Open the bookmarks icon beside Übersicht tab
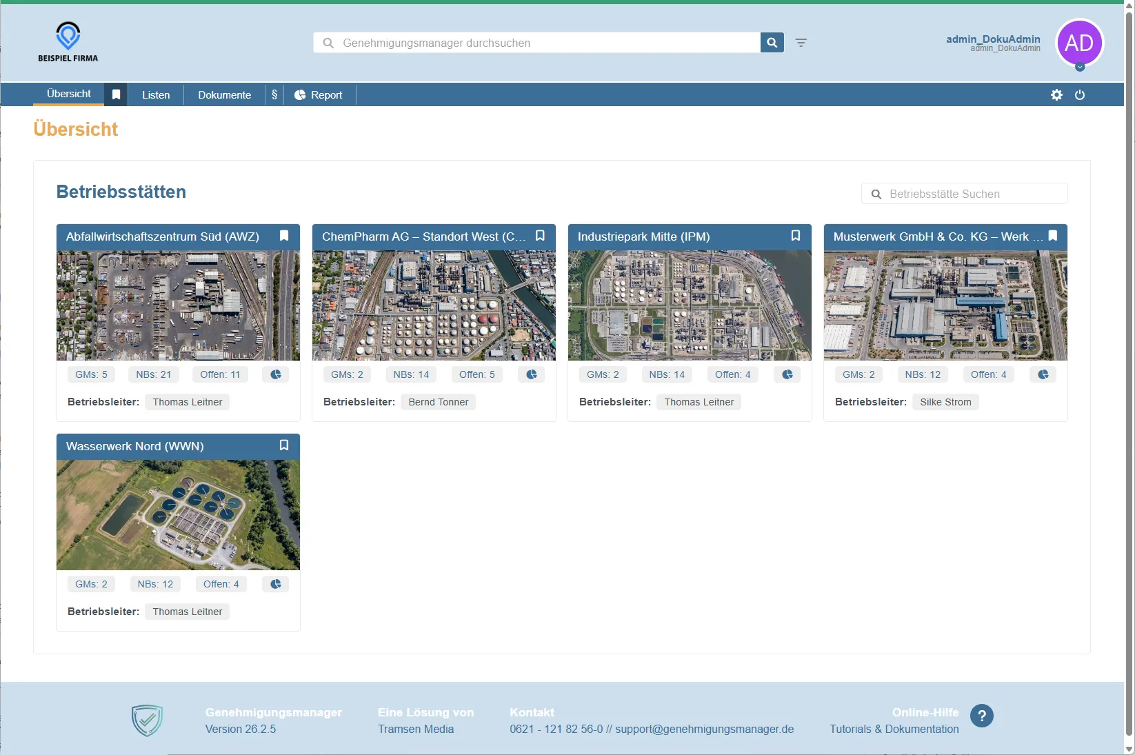The height and width of the screenshot is (755, 1135). click(117, 95)
